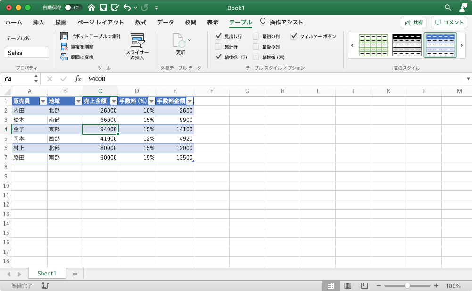Insert a slicer with スライサーの挿入
The image size is (472, 291).
(x=137, y=46)
